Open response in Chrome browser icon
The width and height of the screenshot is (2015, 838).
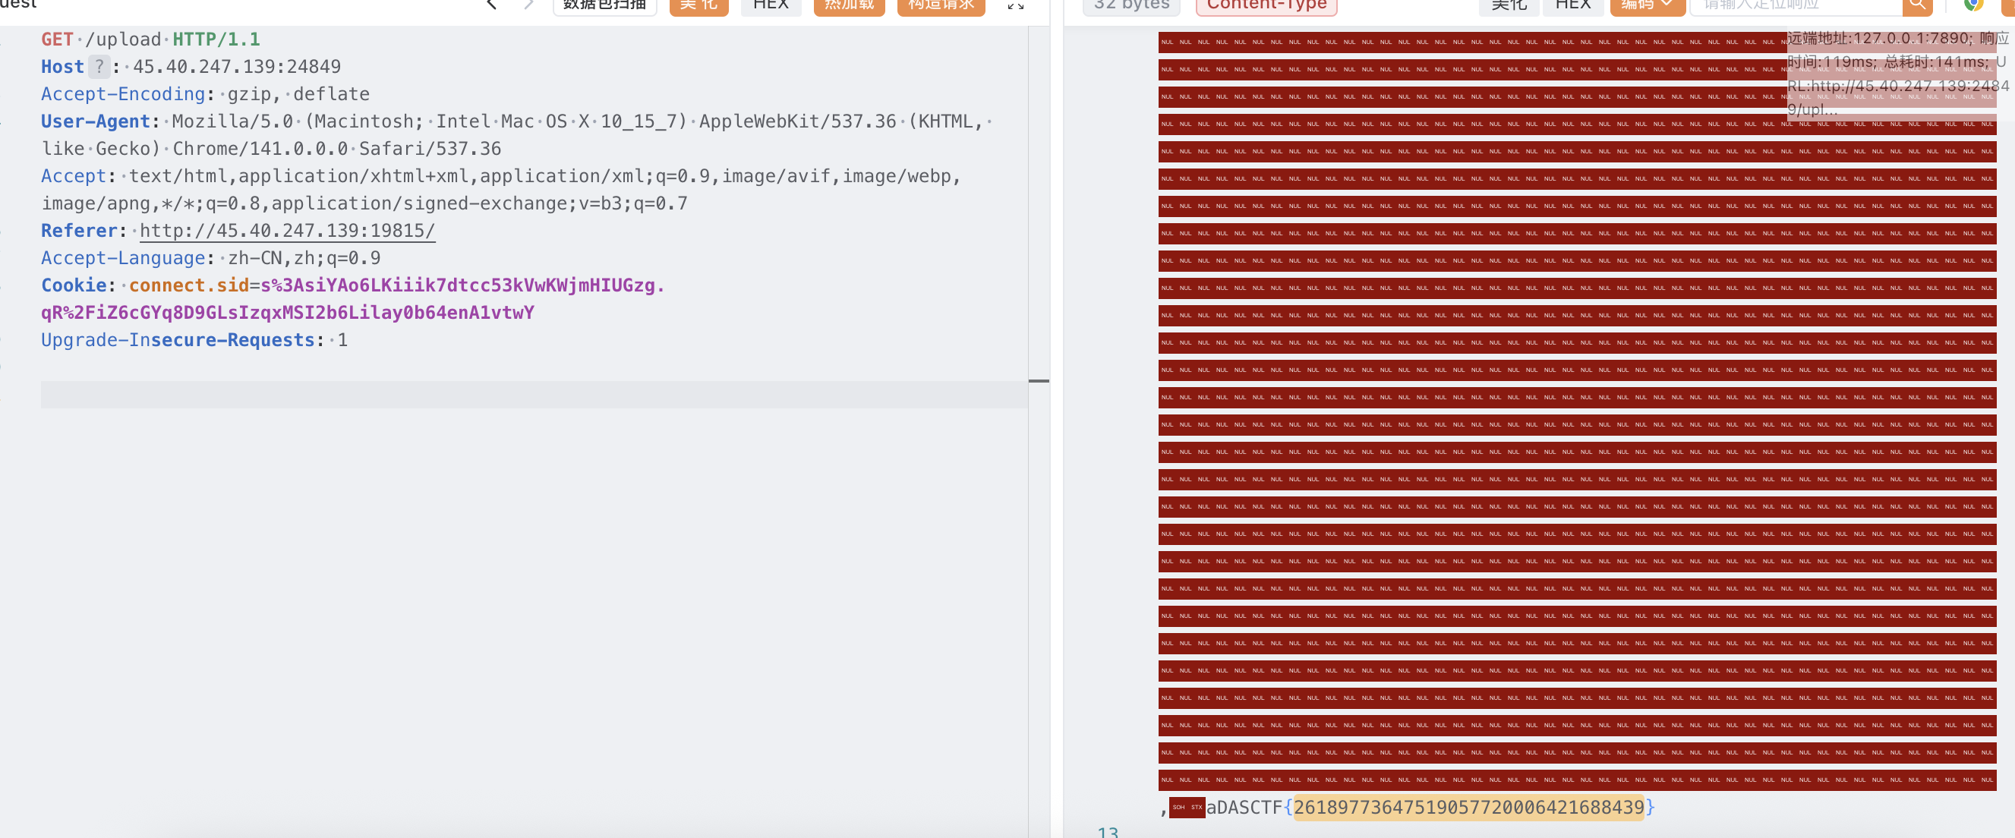click(1972, 5)
